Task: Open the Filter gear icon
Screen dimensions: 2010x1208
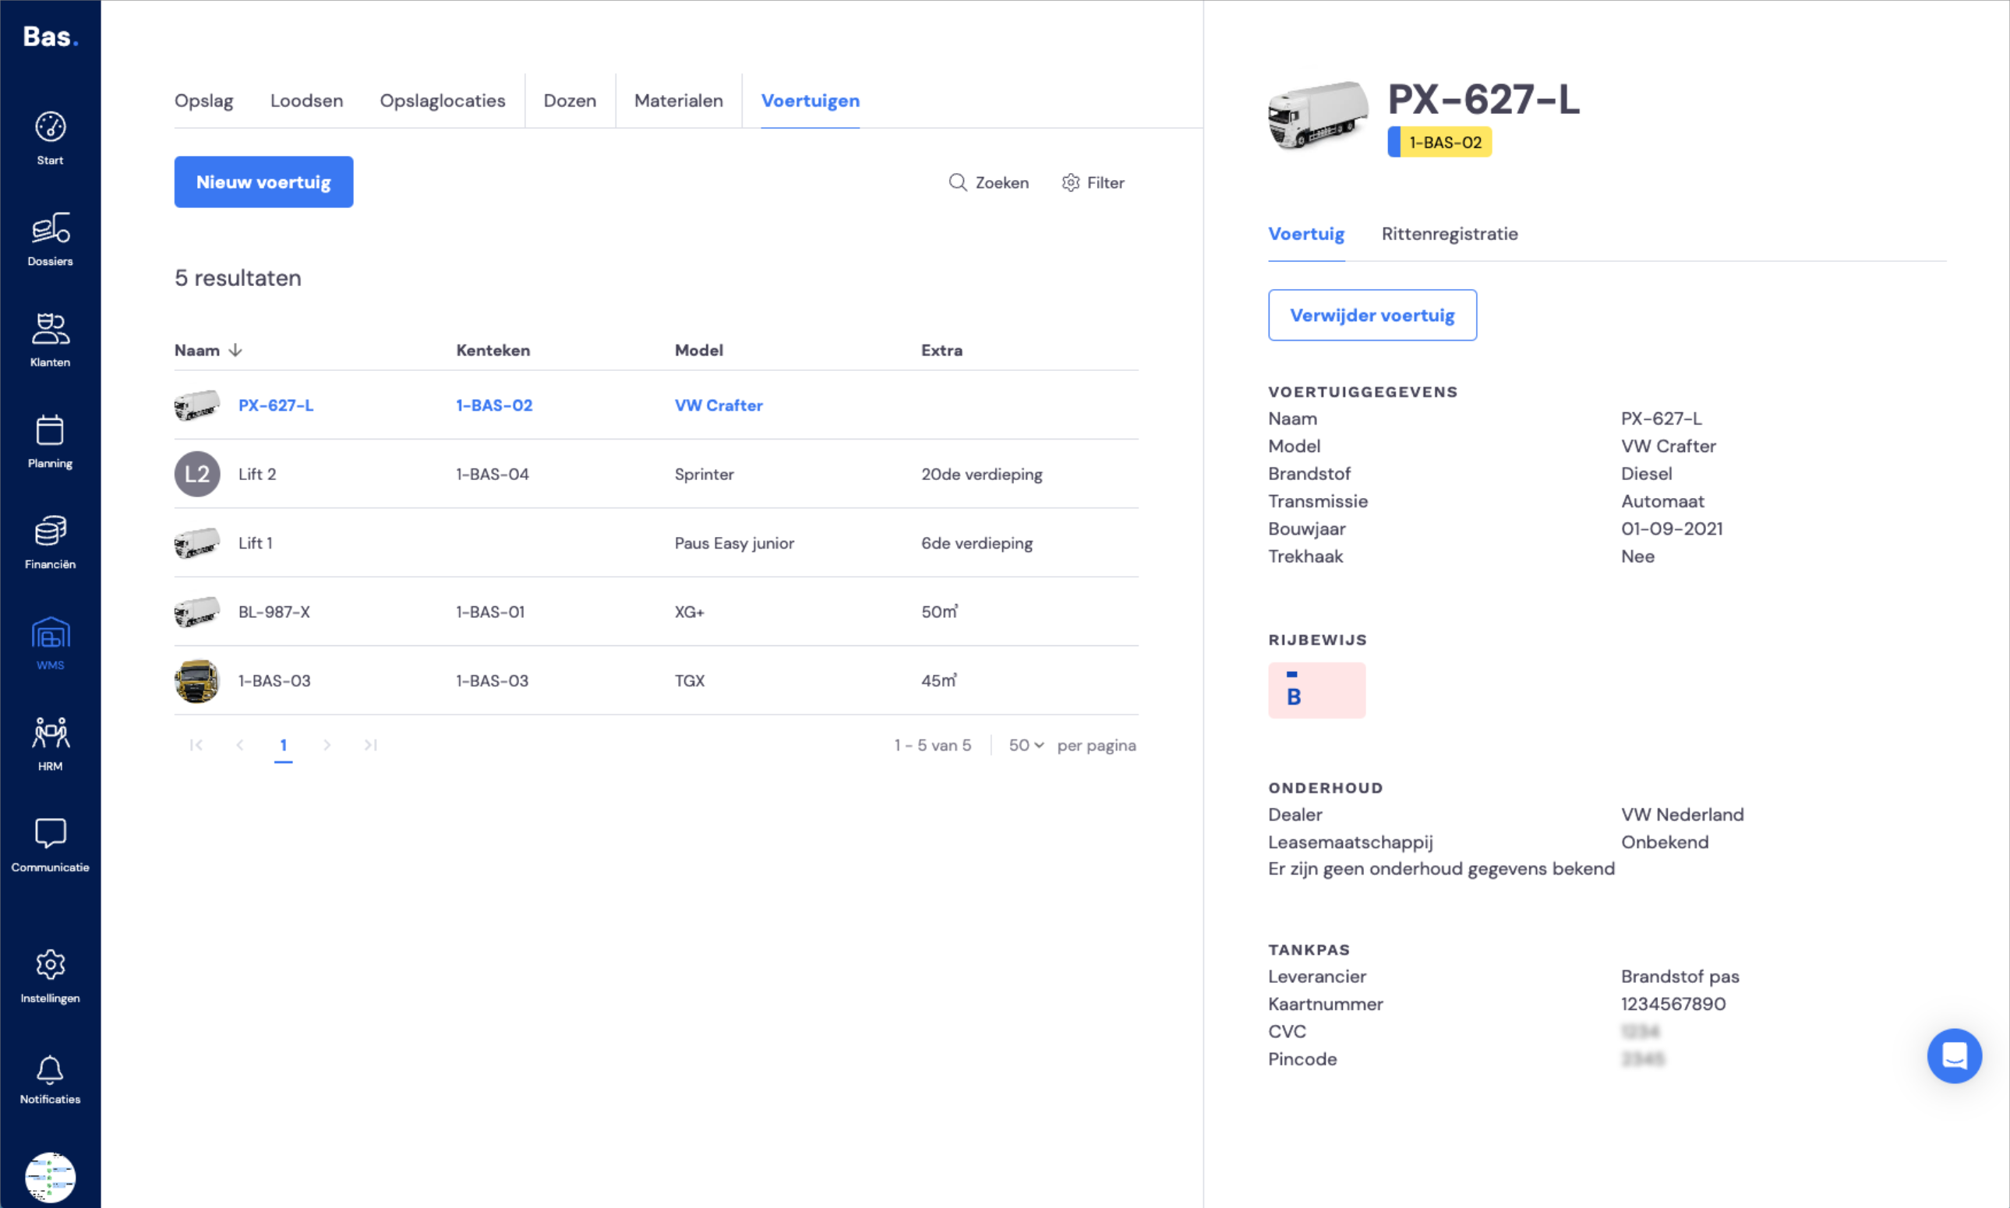Action: pos(1070,182)
